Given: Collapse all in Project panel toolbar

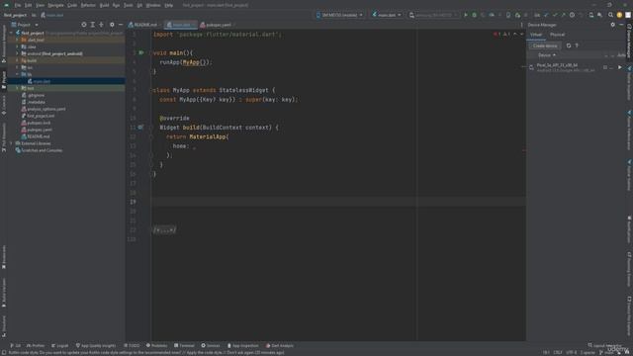Looking at the screenshot, I should click(101, 25).
